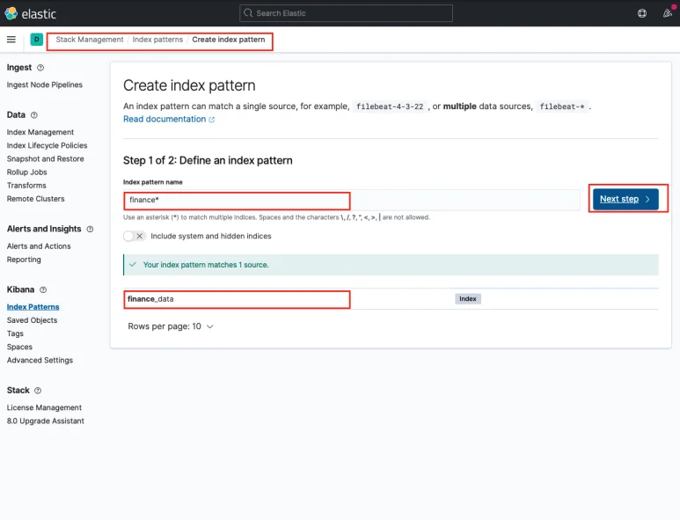
Task: Click the green D space avatar
Action: click(36, 40)
